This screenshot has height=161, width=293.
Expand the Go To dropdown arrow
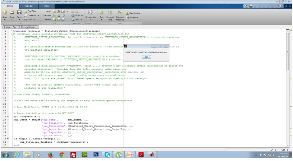click(x=82, y=15)
